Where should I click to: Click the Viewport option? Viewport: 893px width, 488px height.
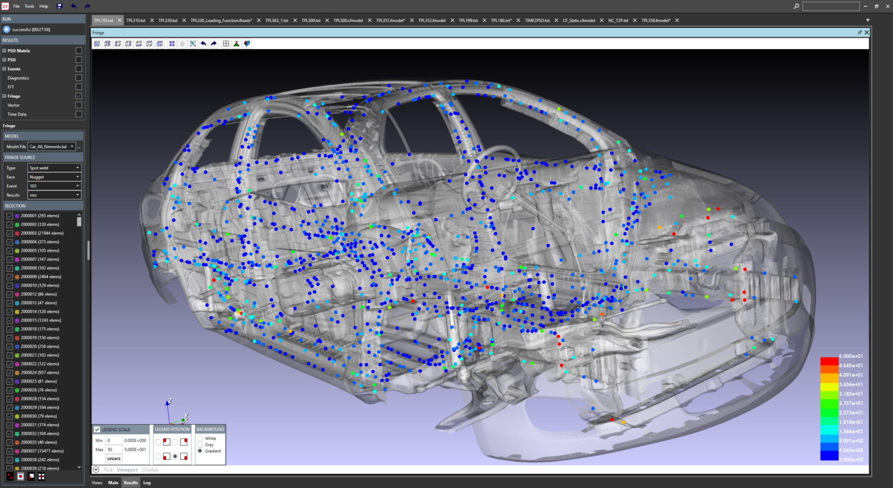point(127,470)
